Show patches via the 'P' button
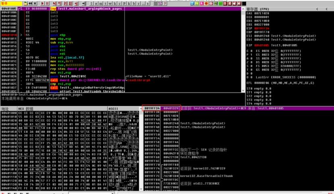This screenshot has height=194, width=334. pyautogui.click(x=124, y=4)
